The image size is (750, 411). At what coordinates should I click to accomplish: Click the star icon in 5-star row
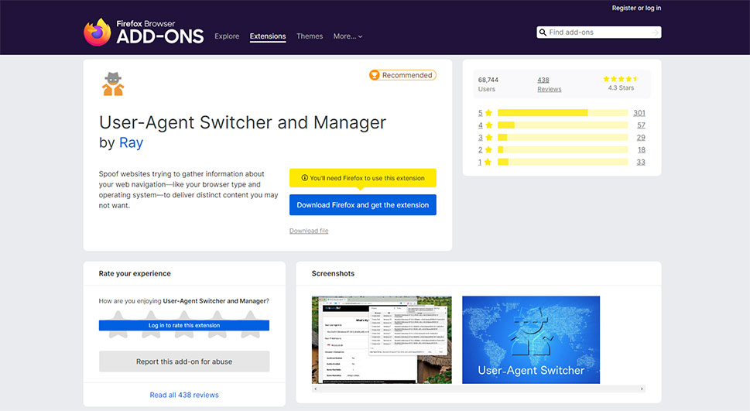click(488, 113)
